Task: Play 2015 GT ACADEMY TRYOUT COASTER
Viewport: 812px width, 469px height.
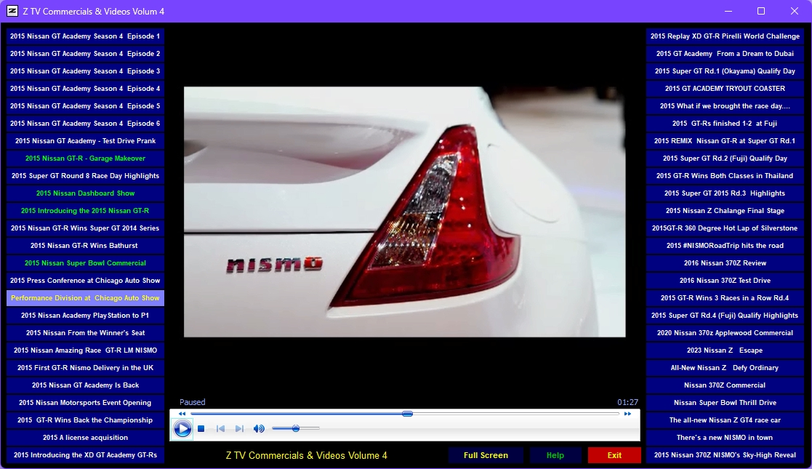Action: point(725,89)
